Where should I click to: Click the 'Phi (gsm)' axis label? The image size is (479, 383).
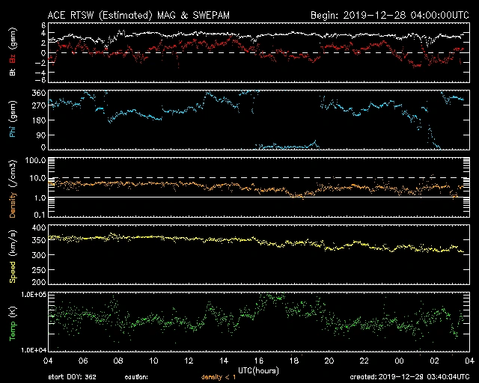13,119
